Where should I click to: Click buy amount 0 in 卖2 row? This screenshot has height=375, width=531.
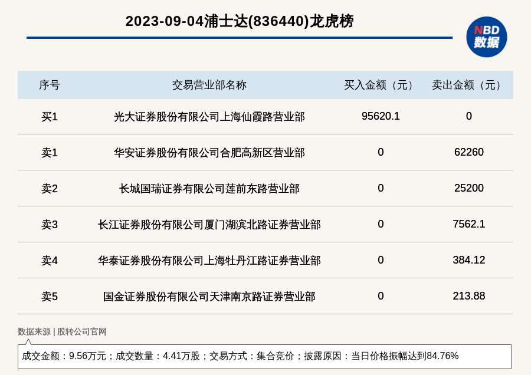point(381,188)
